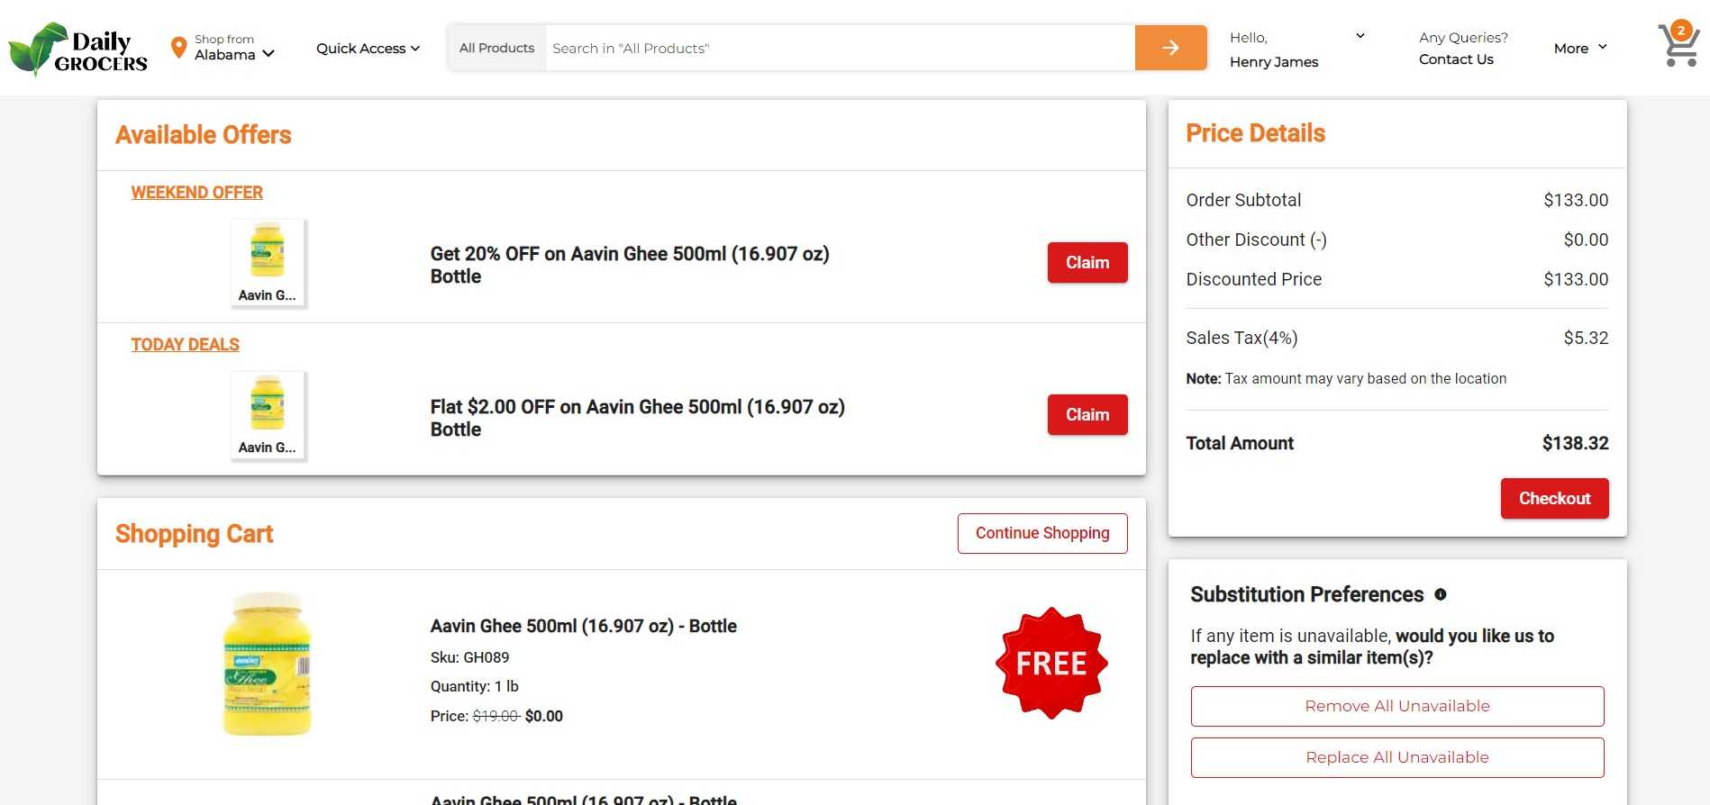Click the red FREE badge
Image resolution: width=1710 pixels, height=805 pixels.
coord(1051,664)
